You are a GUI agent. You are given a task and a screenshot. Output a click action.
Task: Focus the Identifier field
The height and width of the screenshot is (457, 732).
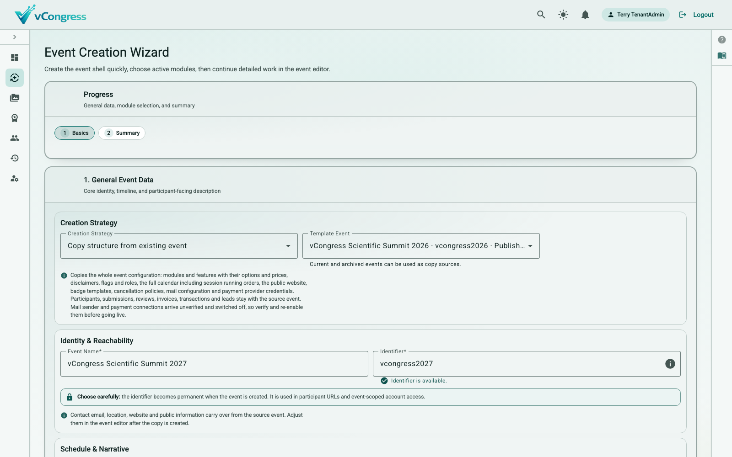[527, 364]
